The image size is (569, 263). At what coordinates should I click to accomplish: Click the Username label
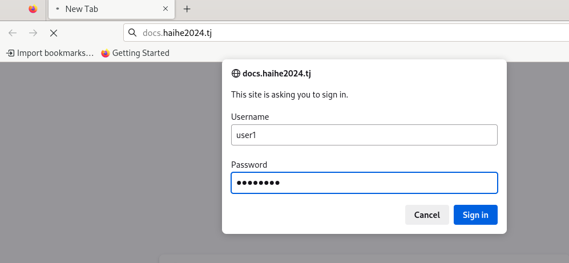tap(250, 117)
